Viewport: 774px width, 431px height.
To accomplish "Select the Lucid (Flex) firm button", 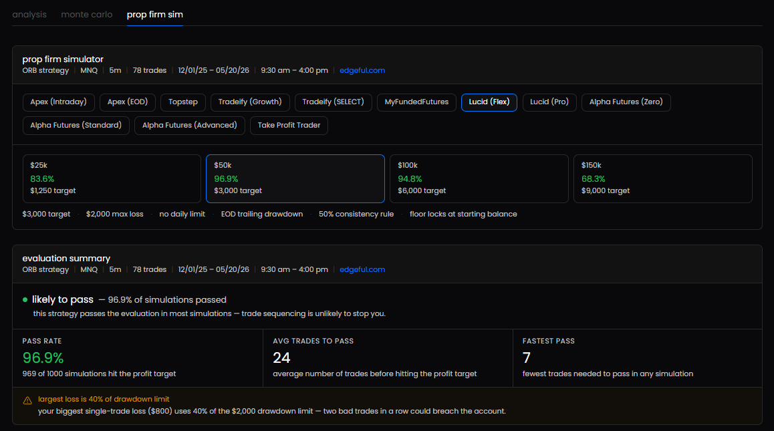I will [489, 102].
